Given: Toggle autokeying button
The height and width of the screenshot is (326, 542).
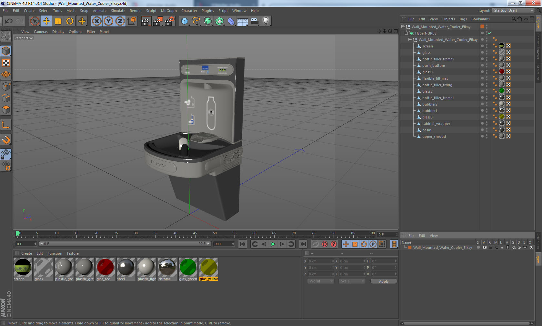Looking at the screenshot, I should (x=325, y=244).
